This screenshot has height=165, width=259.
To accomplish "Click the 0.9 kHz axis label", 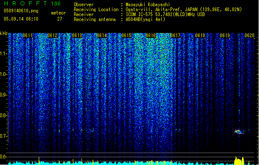I will [x=4, y=95].
